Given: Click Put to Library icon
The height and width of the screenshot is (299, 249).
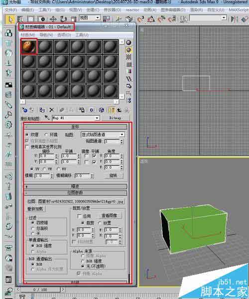Looking at the screenshot, I should tap(82, 110).
